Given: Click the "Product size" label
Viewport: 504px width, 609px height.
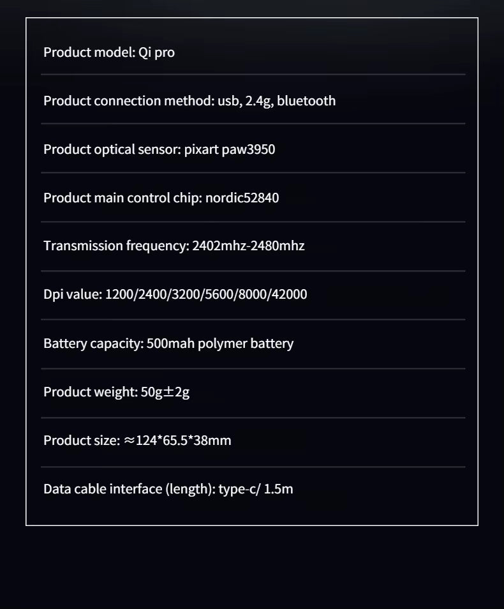Looking at the screenshot, I should (80, 440).
